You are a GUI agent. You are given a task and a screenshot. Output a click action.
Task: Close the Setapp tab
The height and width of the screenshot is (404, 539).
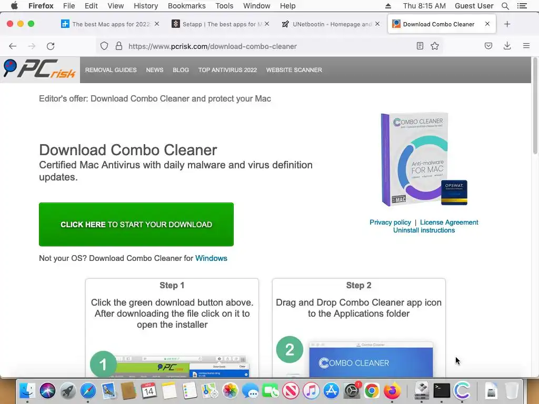pyautogui.click(x=267, y=24)
